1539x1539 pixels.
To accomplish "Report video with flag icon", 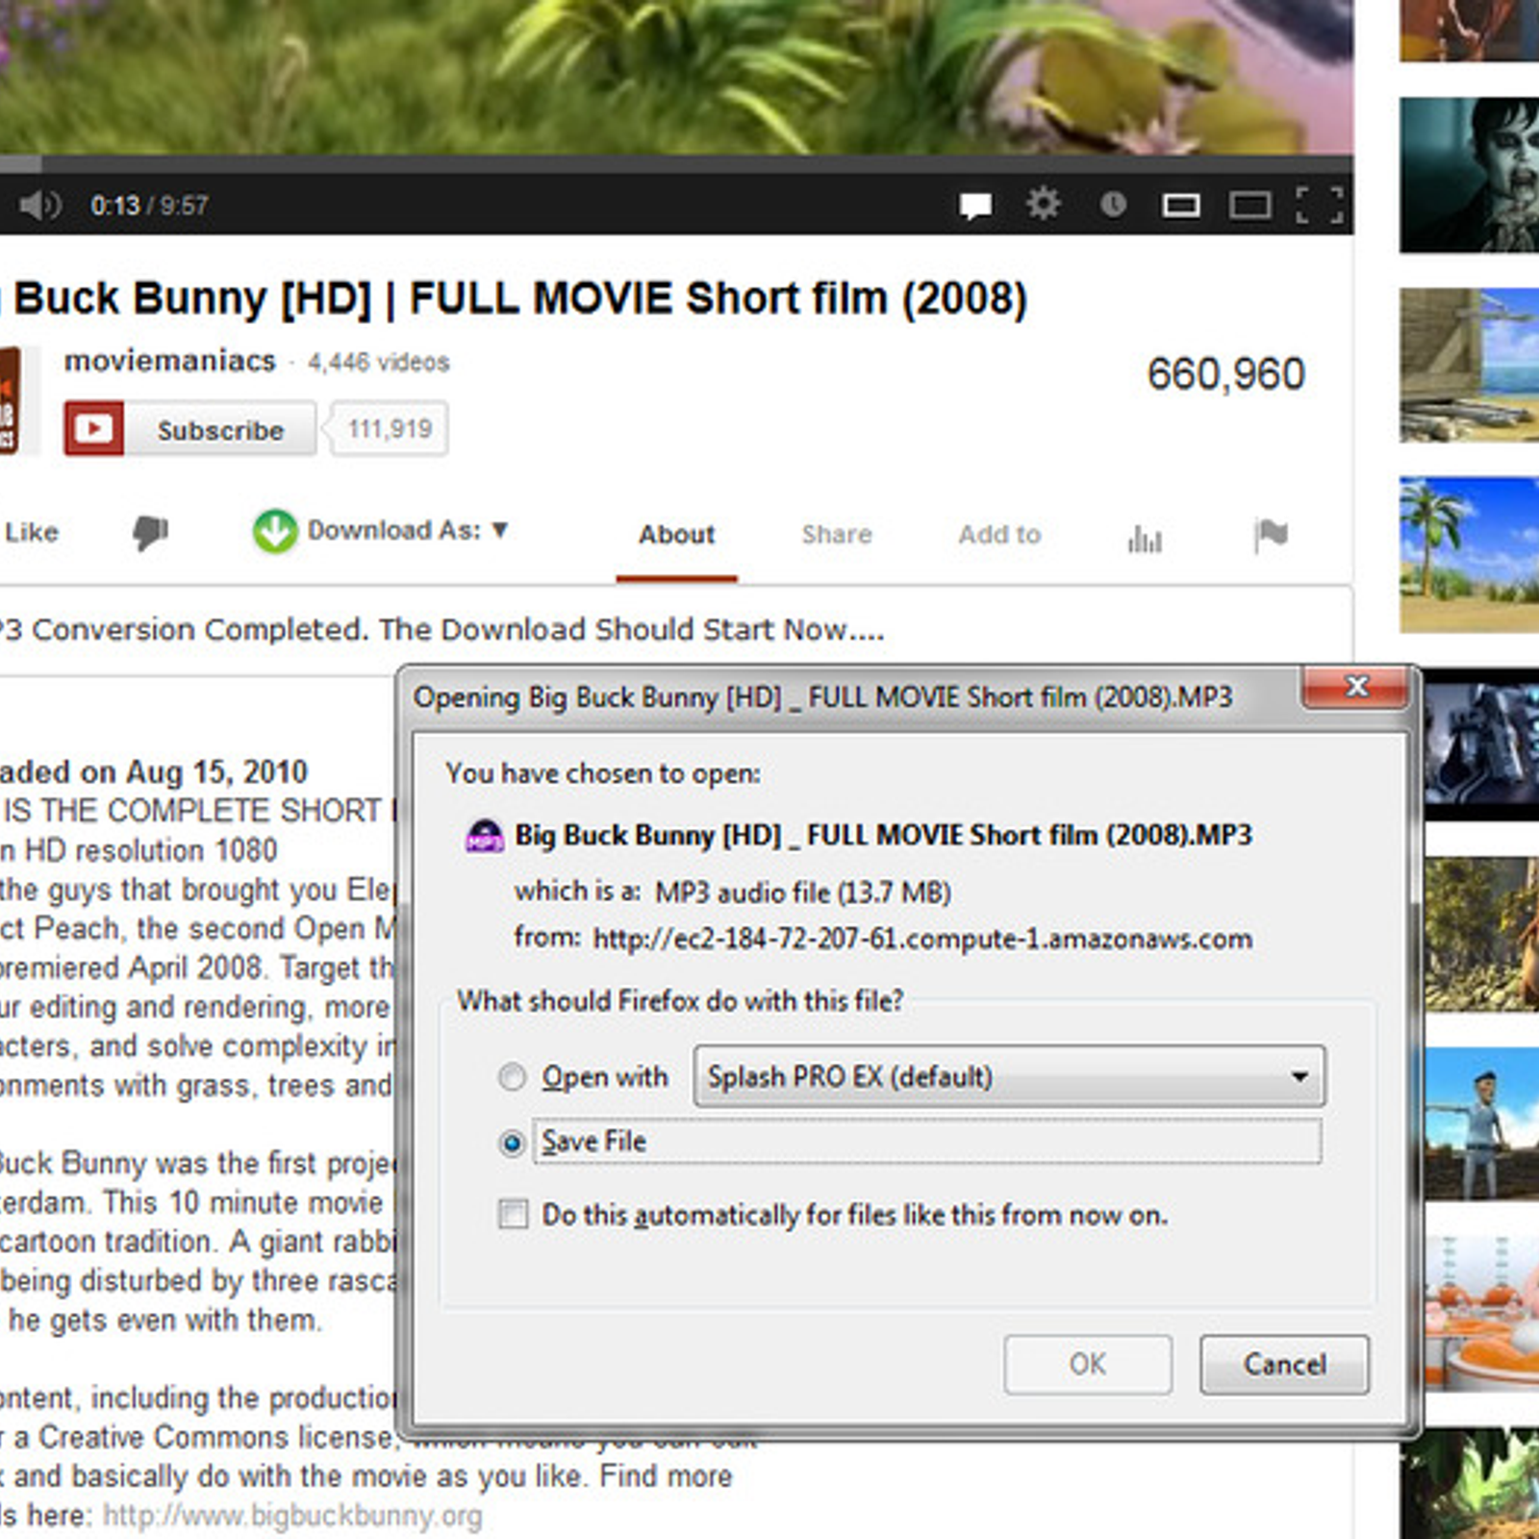I will click(x=1271, y=534).
